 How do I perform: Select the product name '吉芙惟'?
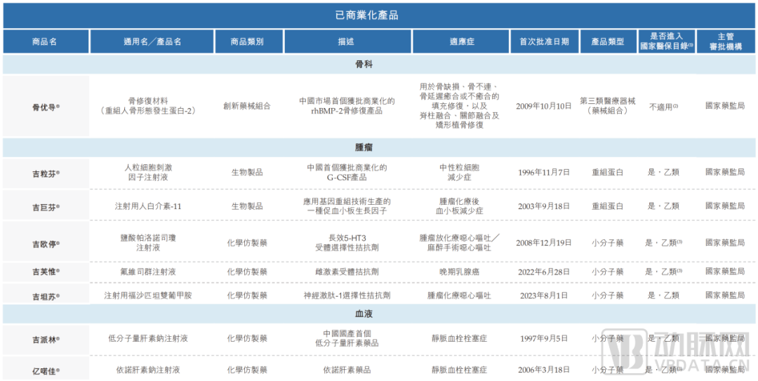coord(46,273)
